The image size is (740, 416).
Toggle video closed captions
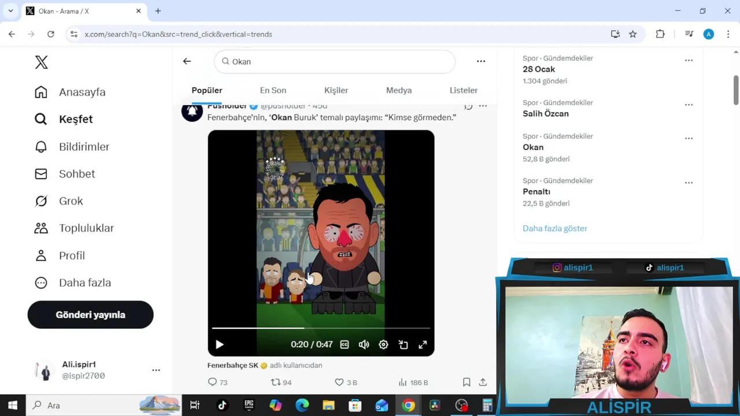click(x=345, y=344)
